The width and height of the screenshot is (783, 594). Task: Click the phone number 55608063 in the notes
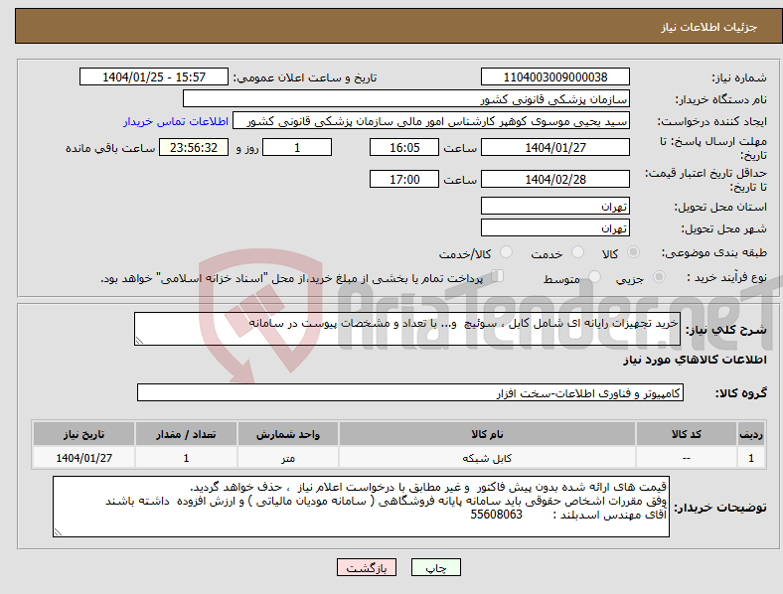coord(497,515)
